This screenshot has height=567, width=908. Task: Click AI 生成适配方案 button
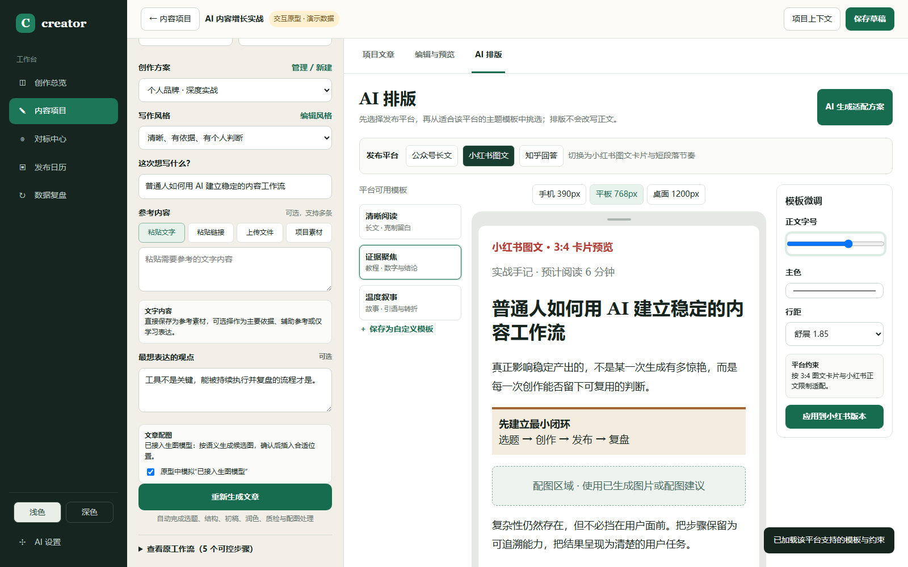coord(855,107)
